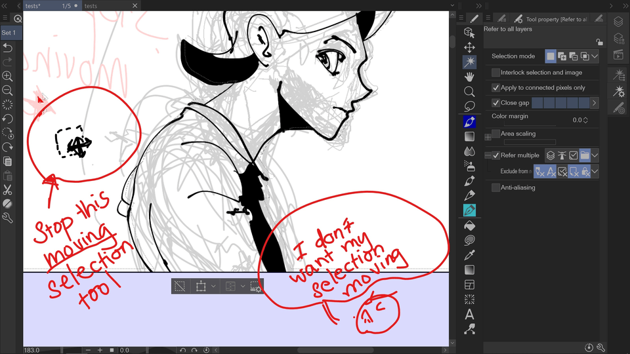Select the Frame border panel tool

(x=469, y=285)
